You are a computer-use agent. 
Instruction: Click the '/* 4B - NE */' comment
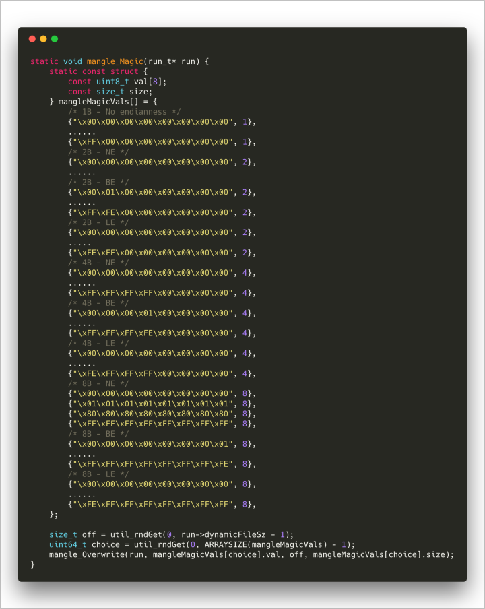coord(98,263)
